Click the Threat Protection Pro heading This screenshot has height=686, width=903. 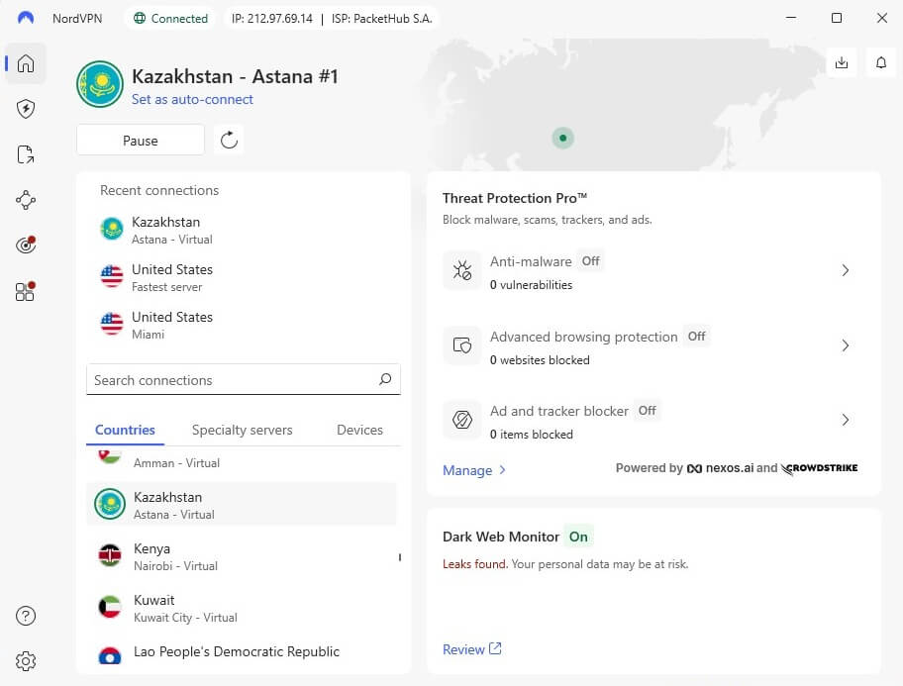[x=515, y=198]
